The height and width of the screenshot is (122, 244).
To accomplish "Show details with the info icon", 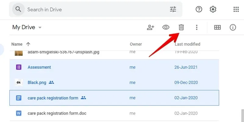I will 233,27.
